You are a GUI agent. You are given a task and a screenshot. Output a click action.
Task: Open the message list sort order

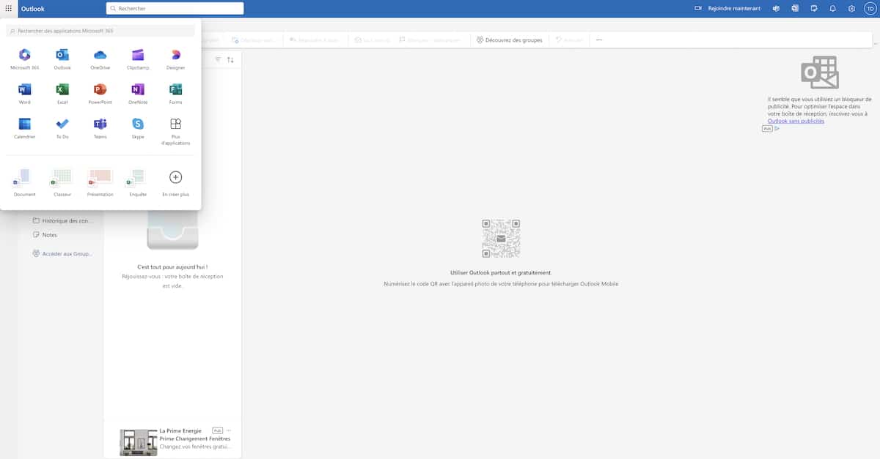(x=230, y=59)
